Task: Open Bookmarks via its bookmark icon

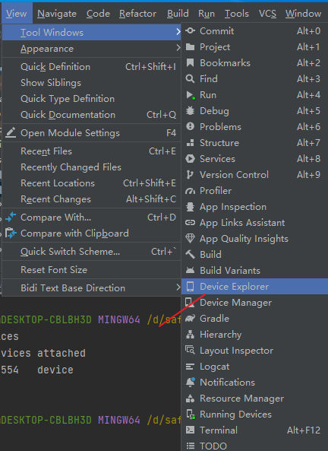Action: point(190,62)
